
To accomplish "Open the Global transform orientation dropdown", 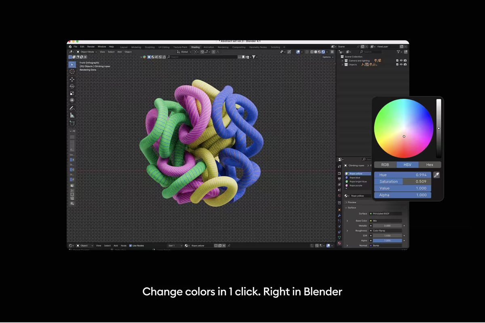I will pos(185,52).
